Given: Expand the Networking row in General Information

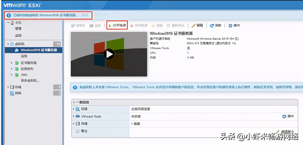Looking at the screenshot, I should coord(74,109).
